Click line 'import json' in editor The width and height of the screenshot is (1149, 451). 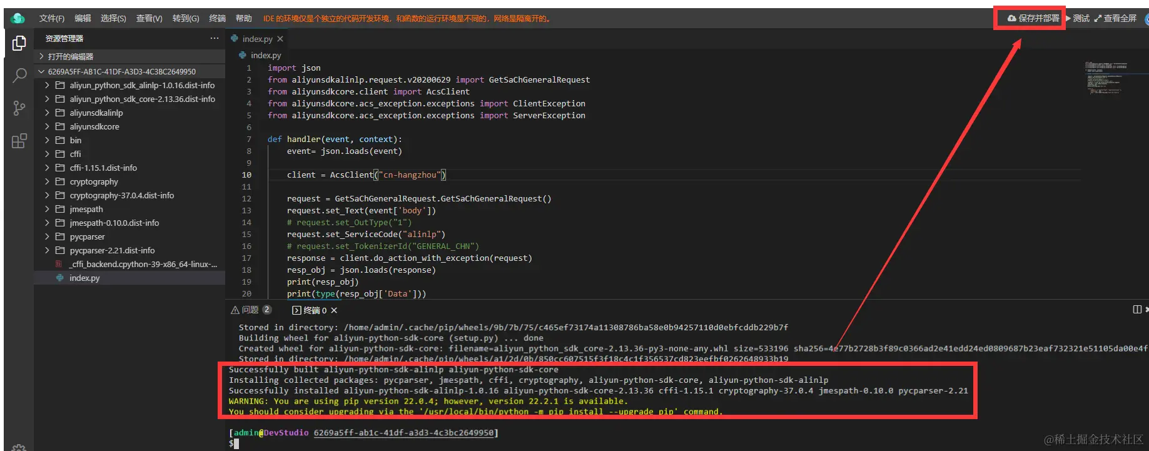pyautogui.click(x=294, y=68)
